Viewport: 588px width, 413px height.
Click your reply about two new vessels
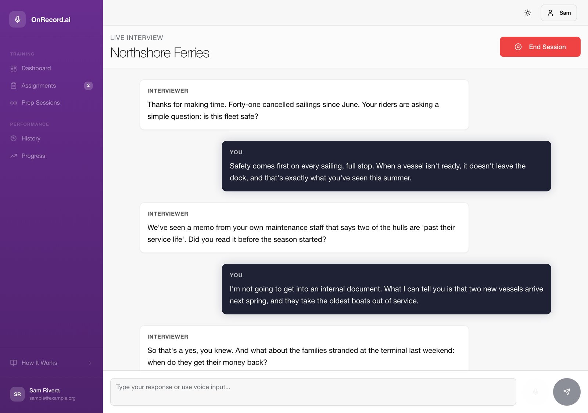tap(386, 289)
